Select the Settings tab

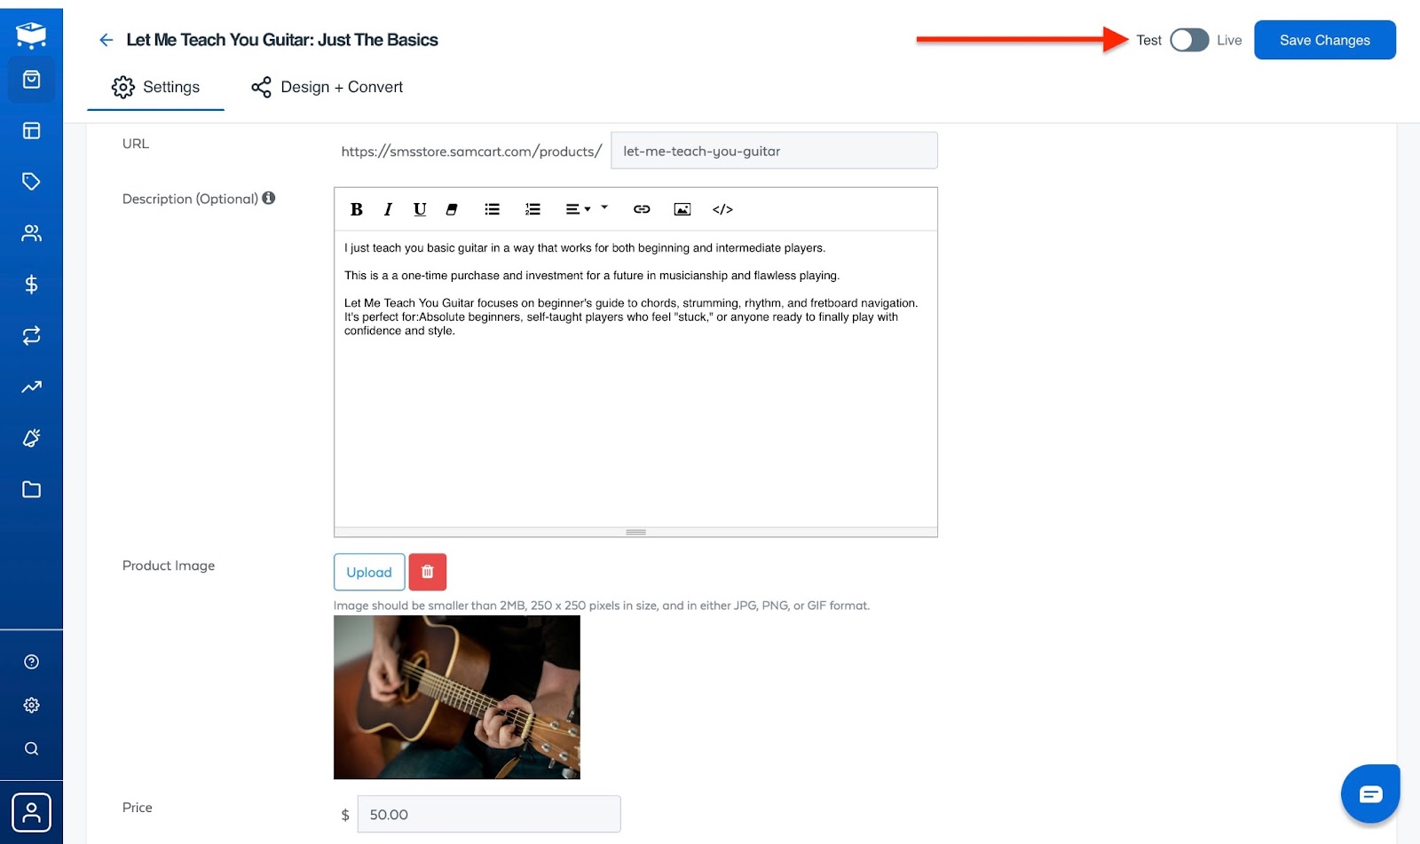click(x=155, y=87)
